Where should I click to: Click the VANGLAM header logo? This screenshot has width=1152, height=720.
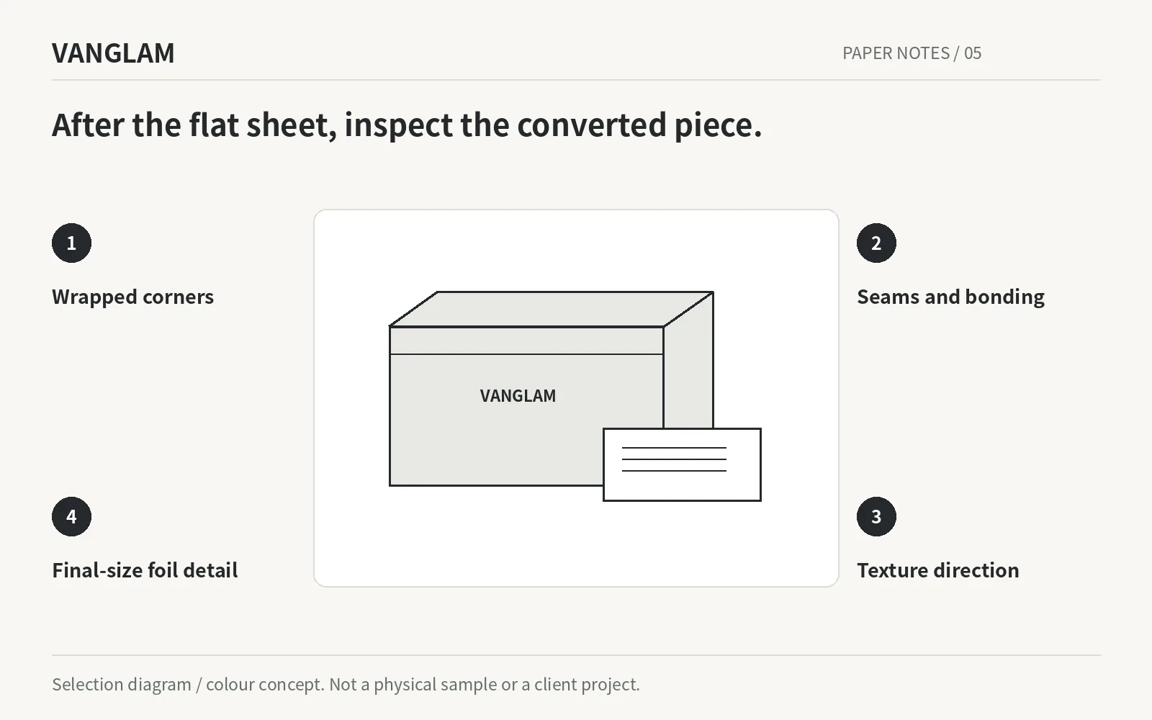[113, 53]
